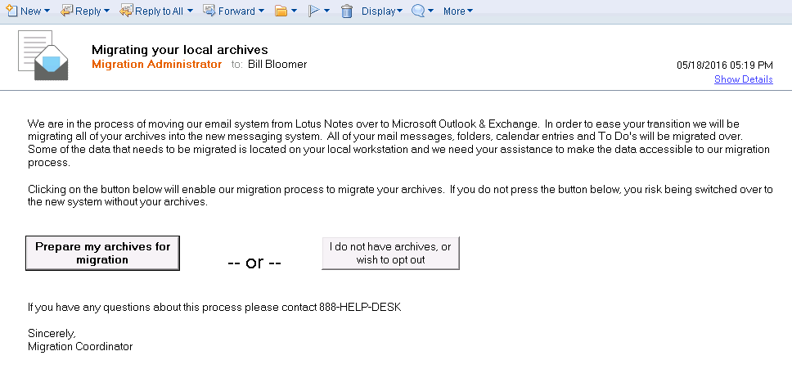Open the Forward dropdown arrow
The height and width of the screenshot is (387, 792).
pos(261,11)
